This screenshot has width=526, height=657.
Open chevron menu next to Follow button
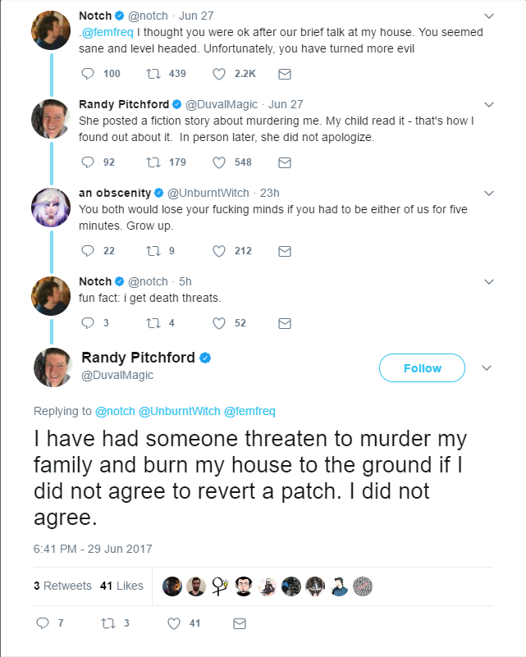click(486, 368)
